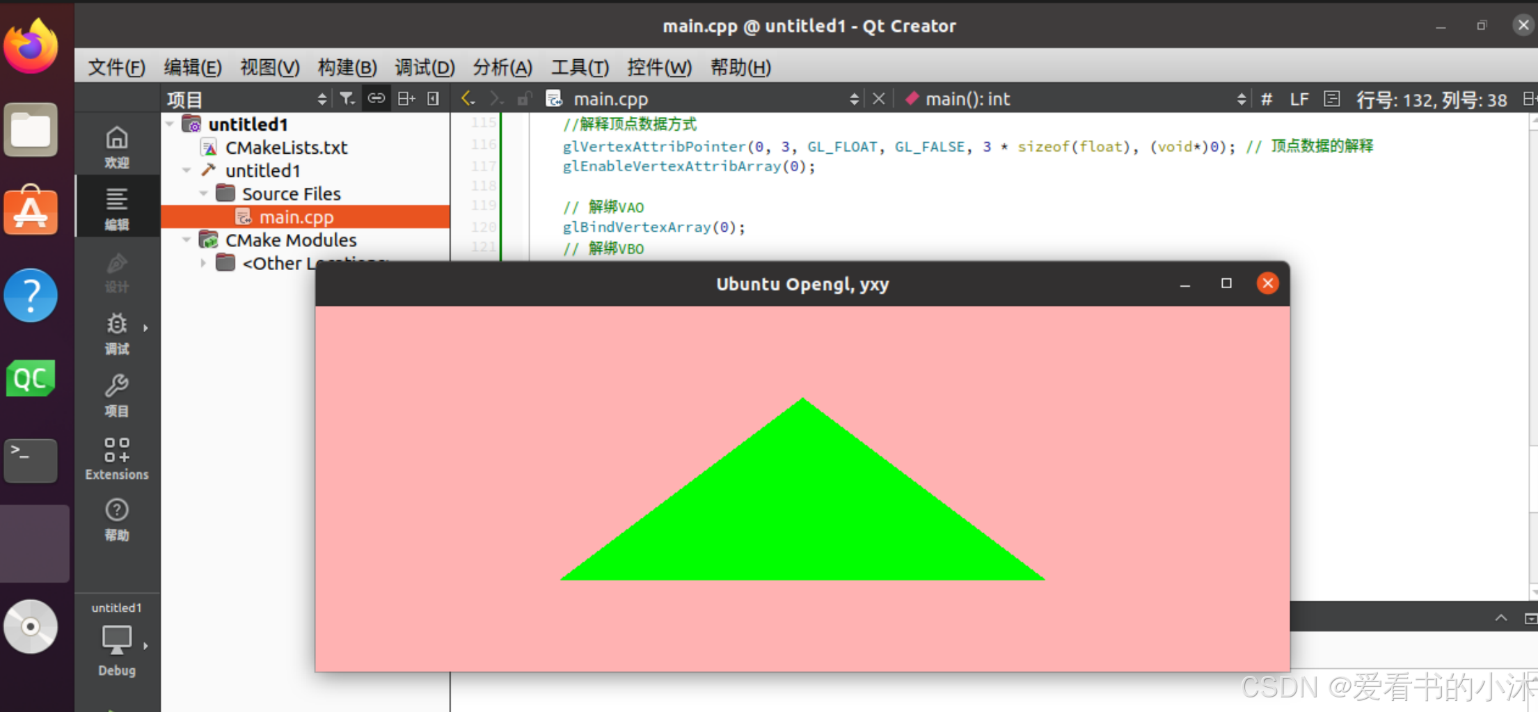
Task: Click the icon right of LF
Action: click(1331, 99)
